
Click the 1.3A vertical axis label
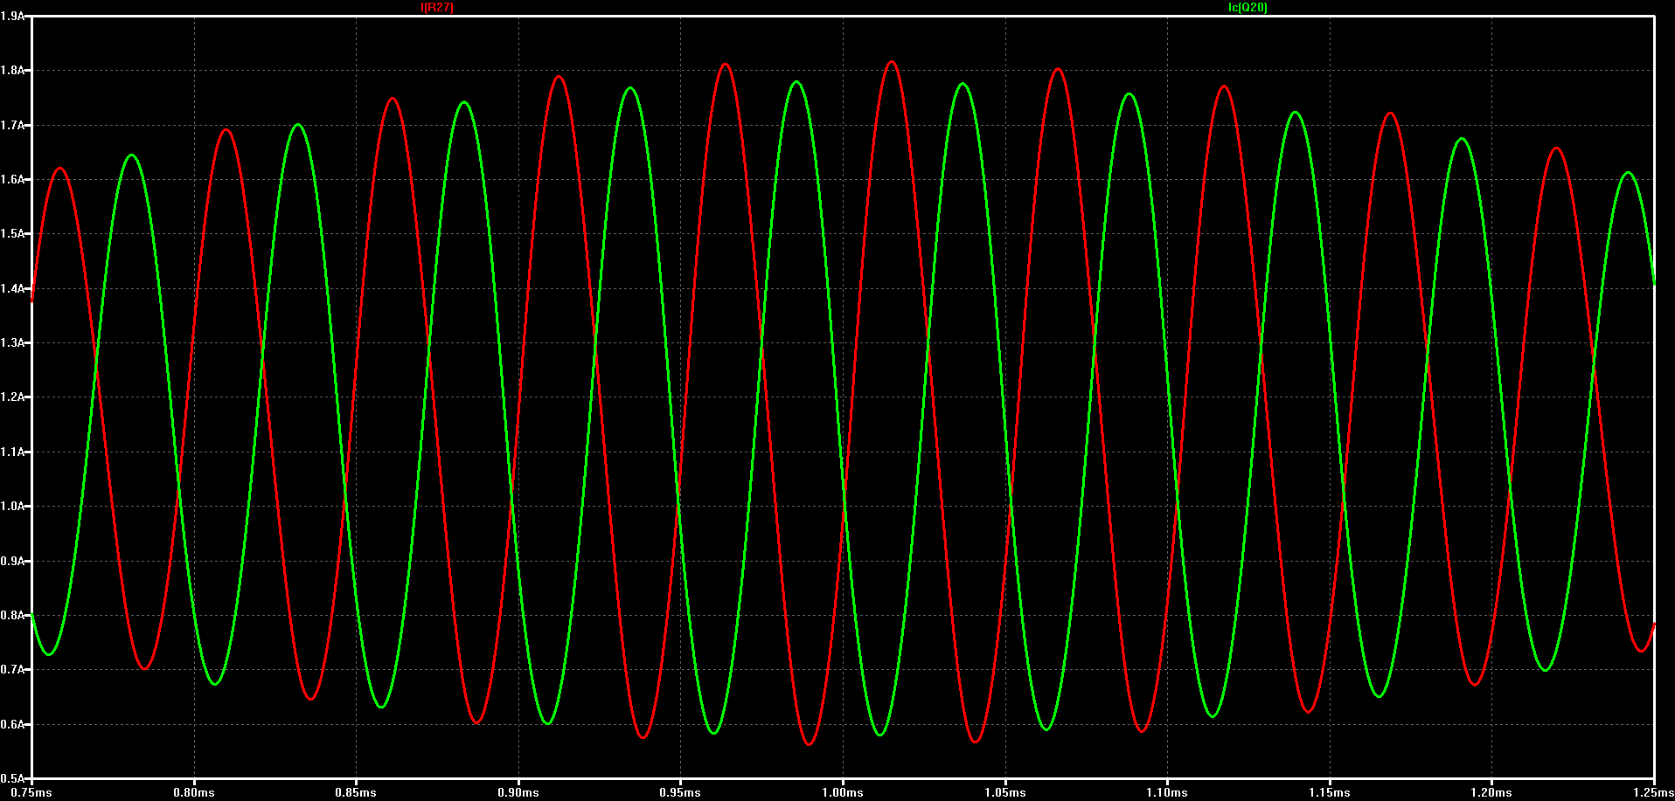[12, 343]
